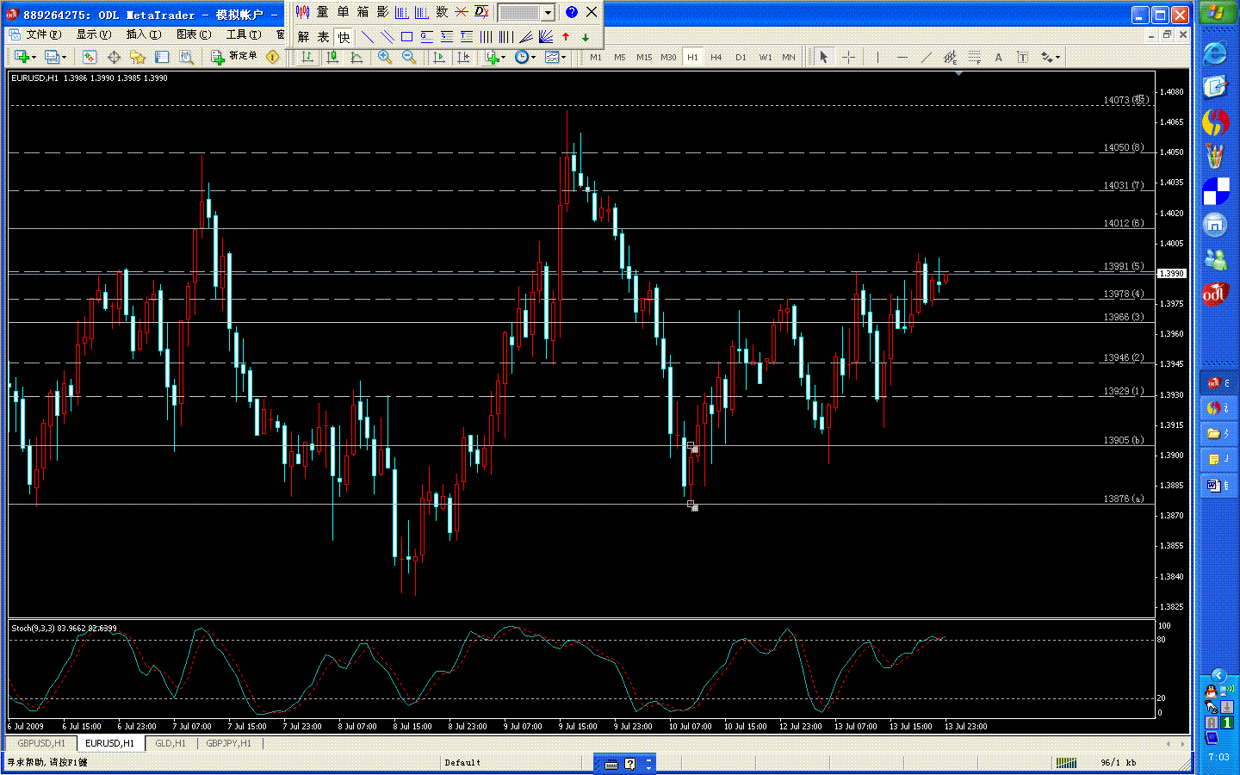This screenshot has width=1240, height=775.
Task: Select the horizontal line drawing tool
Action: pyautogui.click(x=902, y=57)
